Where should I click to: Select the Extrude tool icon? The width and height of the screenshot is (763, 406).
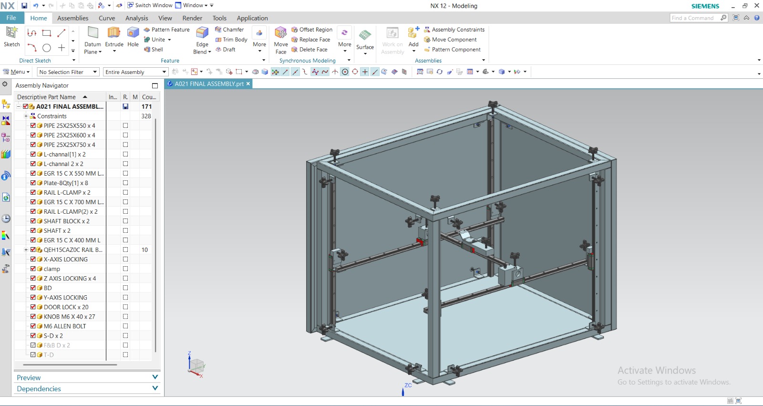[x=114, y=33]
